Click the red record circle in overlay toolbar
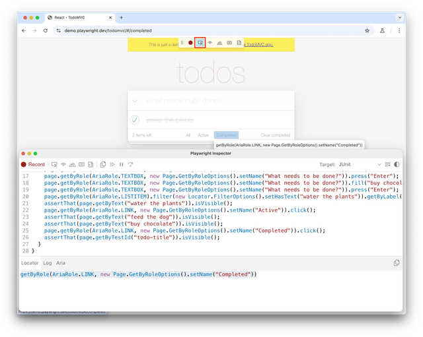The height and width of the screenshot is (337, 423). pyautogui.click(x=190, y=42)
